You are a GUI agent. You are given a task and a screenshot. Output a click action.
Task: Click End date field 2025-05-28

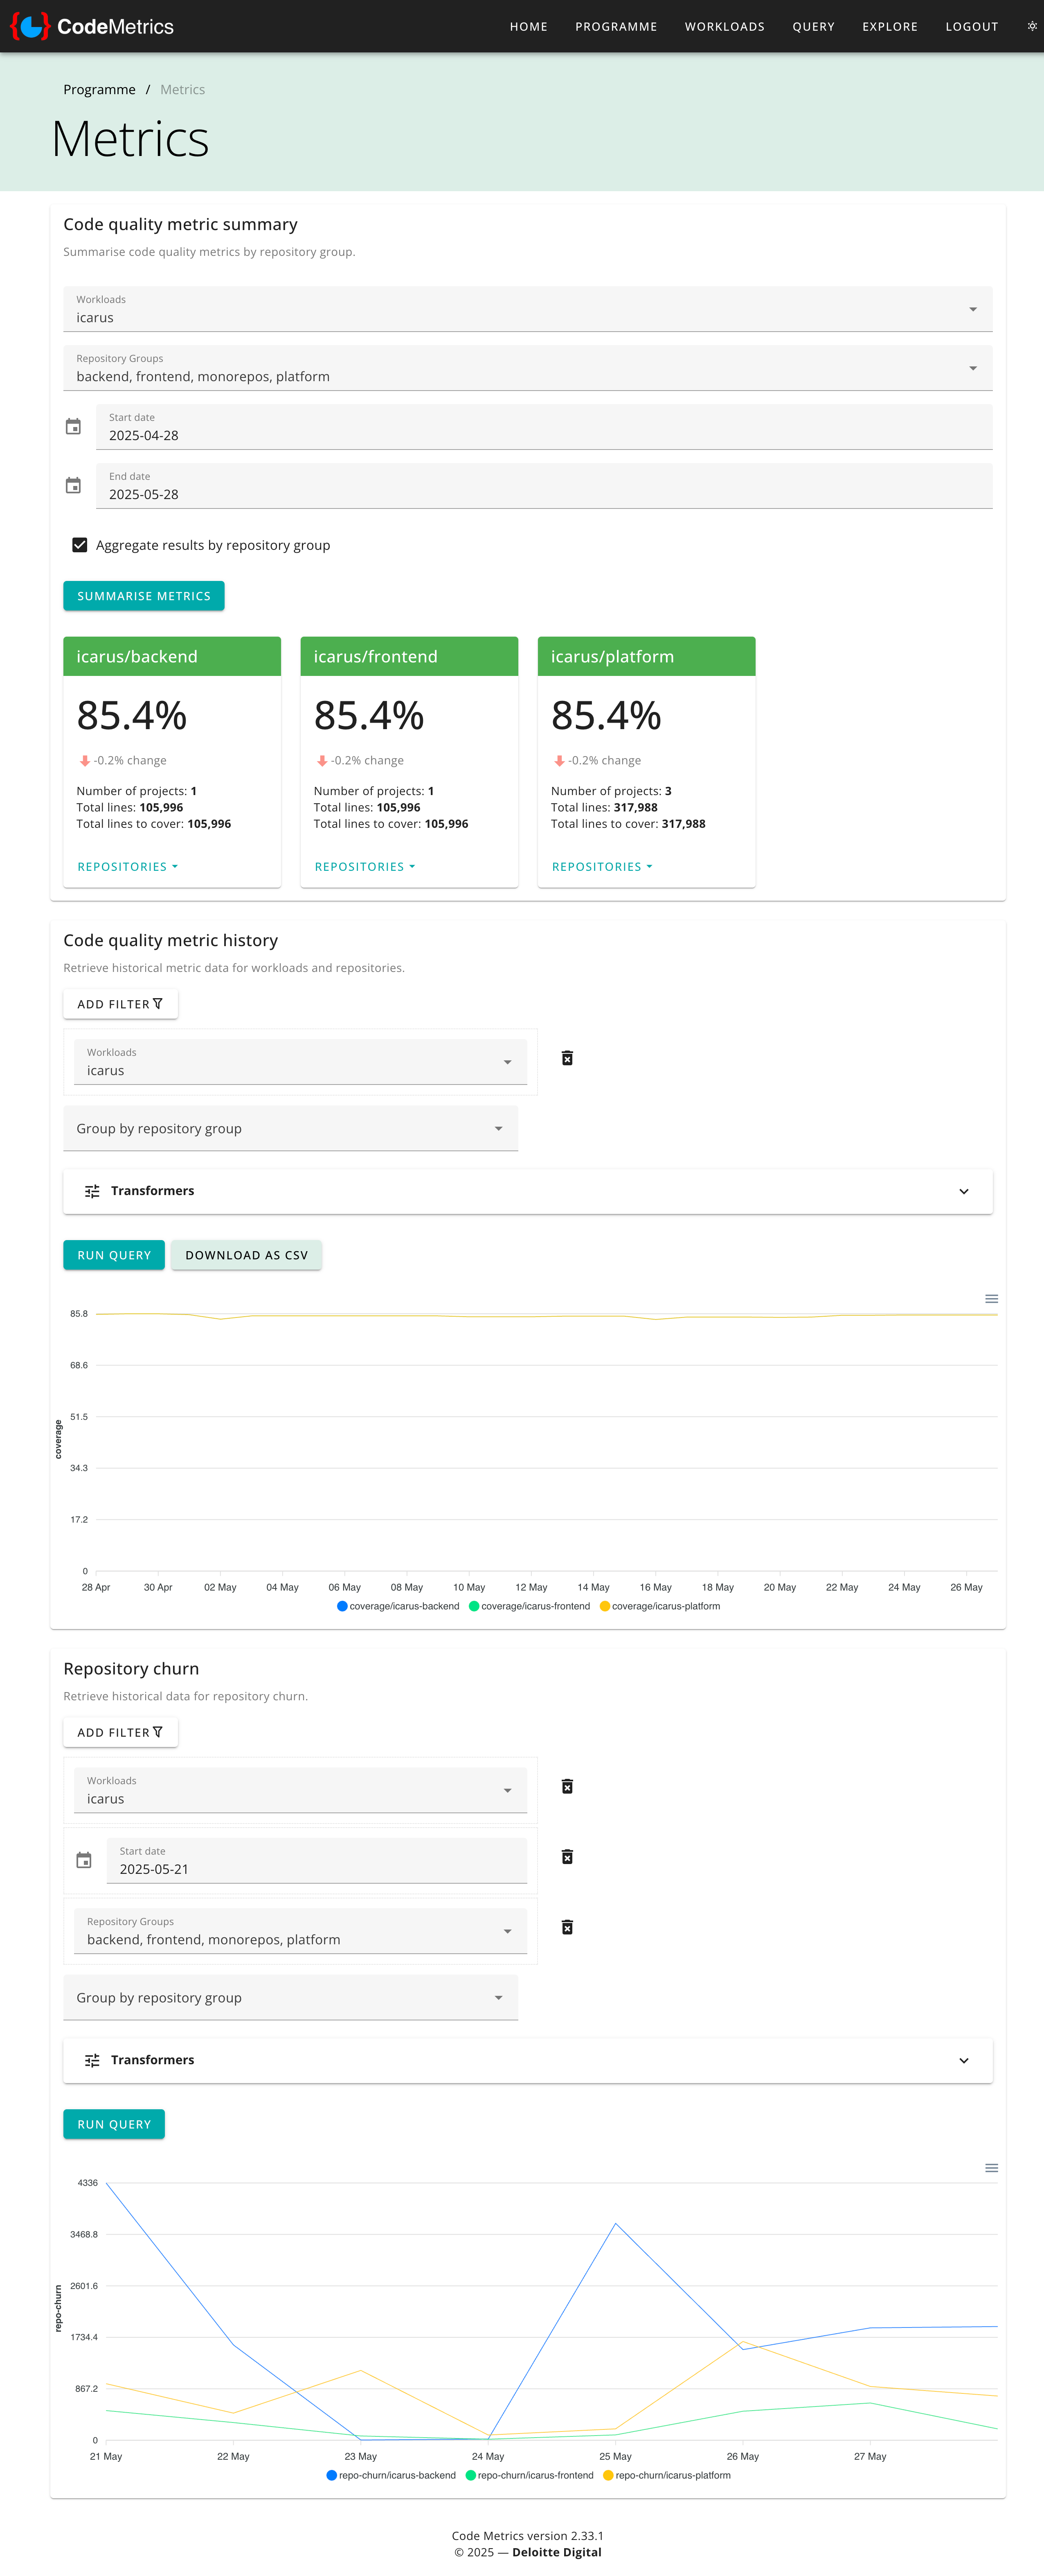click(x=544, y=486)
